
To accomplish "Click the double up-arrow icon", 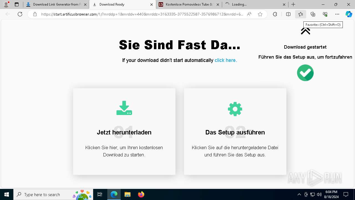I will (x=305, y=31).
